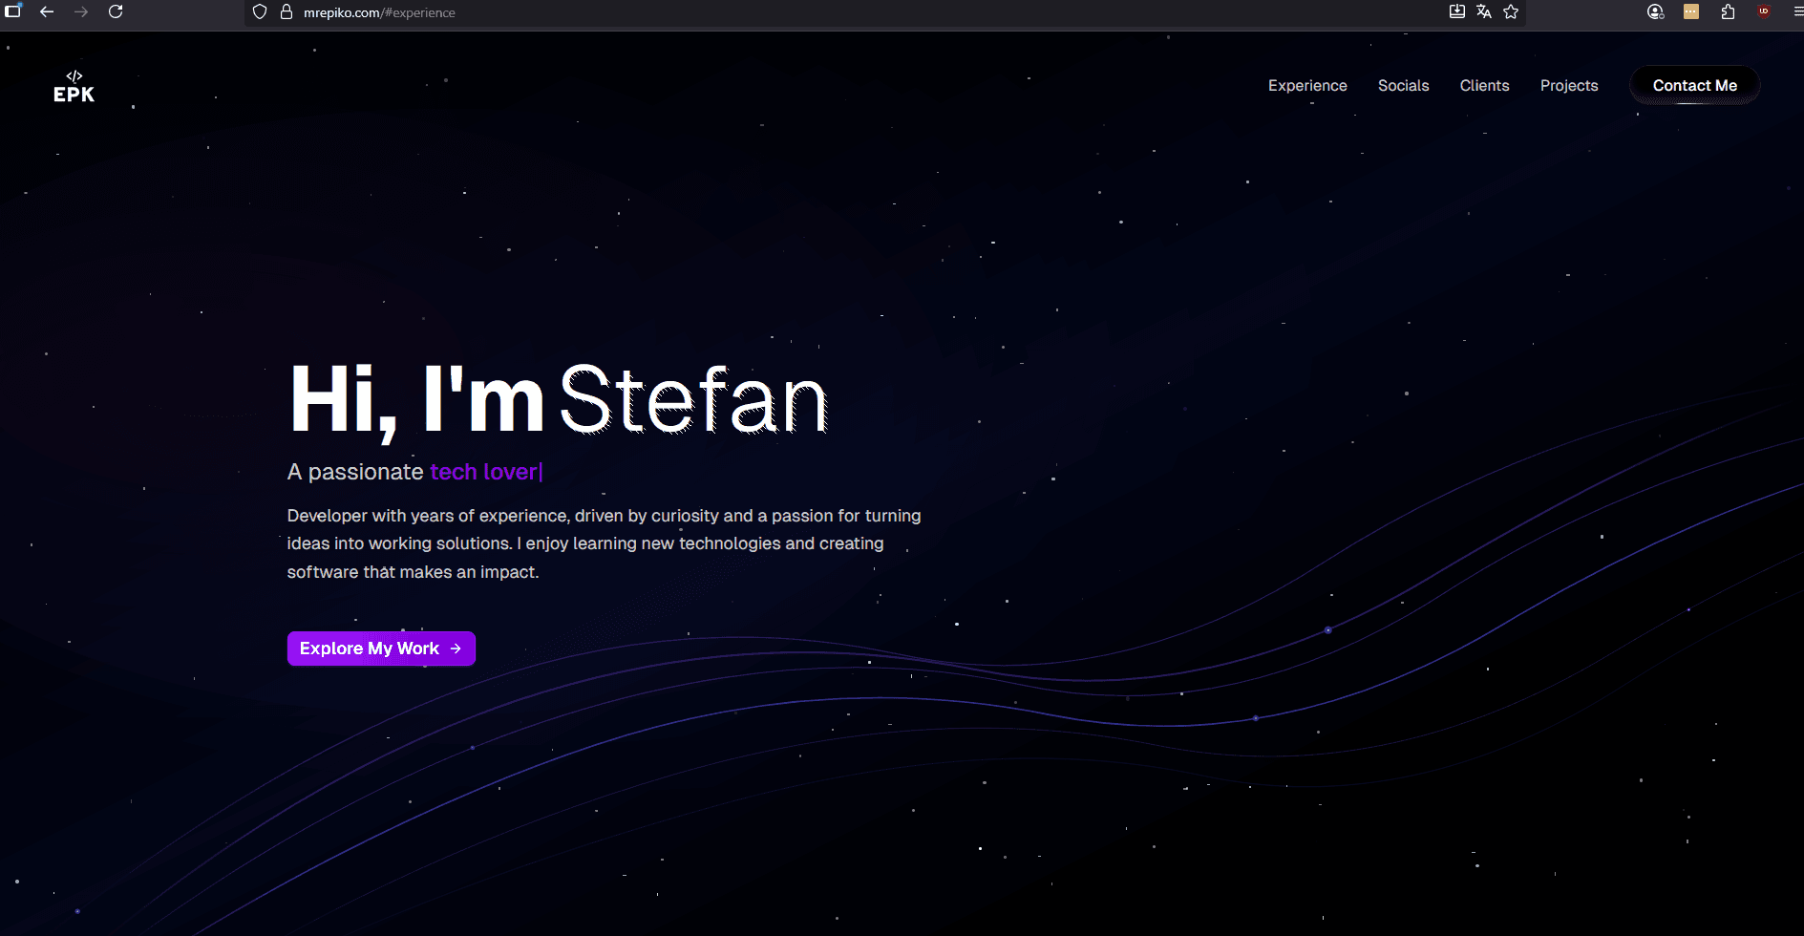Navigate to the Clients section
1804x936 pixels.
[1484, 86]
